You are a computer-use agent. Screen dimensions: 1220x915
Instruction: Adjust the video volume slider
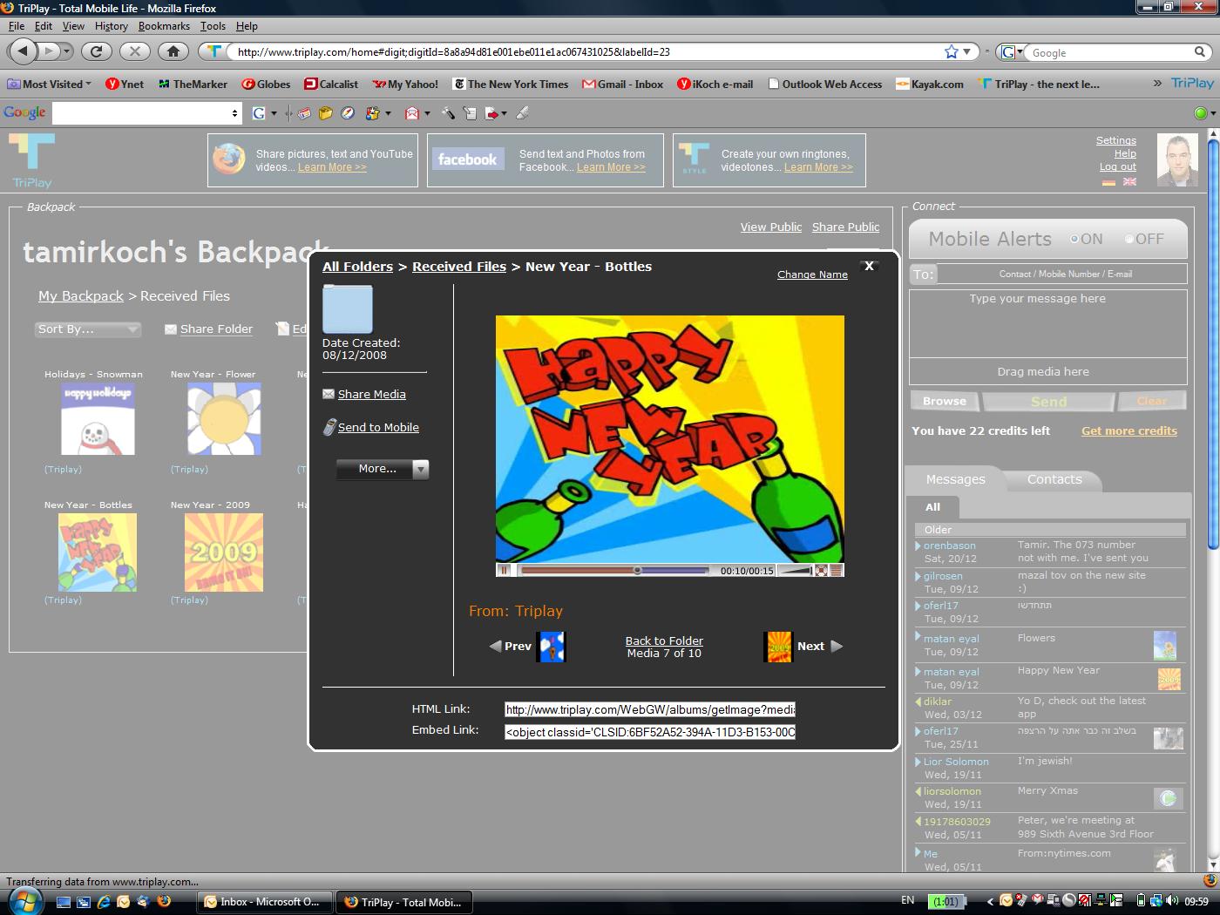794,571
